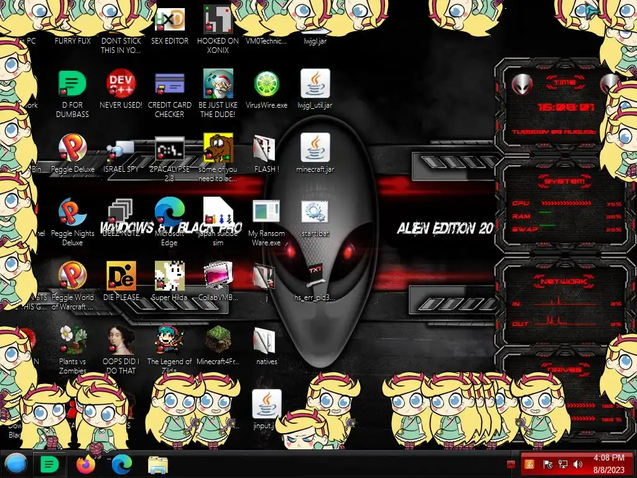Click the SYSTEM widget CPU bar
The image size is (637, 478).
pos(566,203)
